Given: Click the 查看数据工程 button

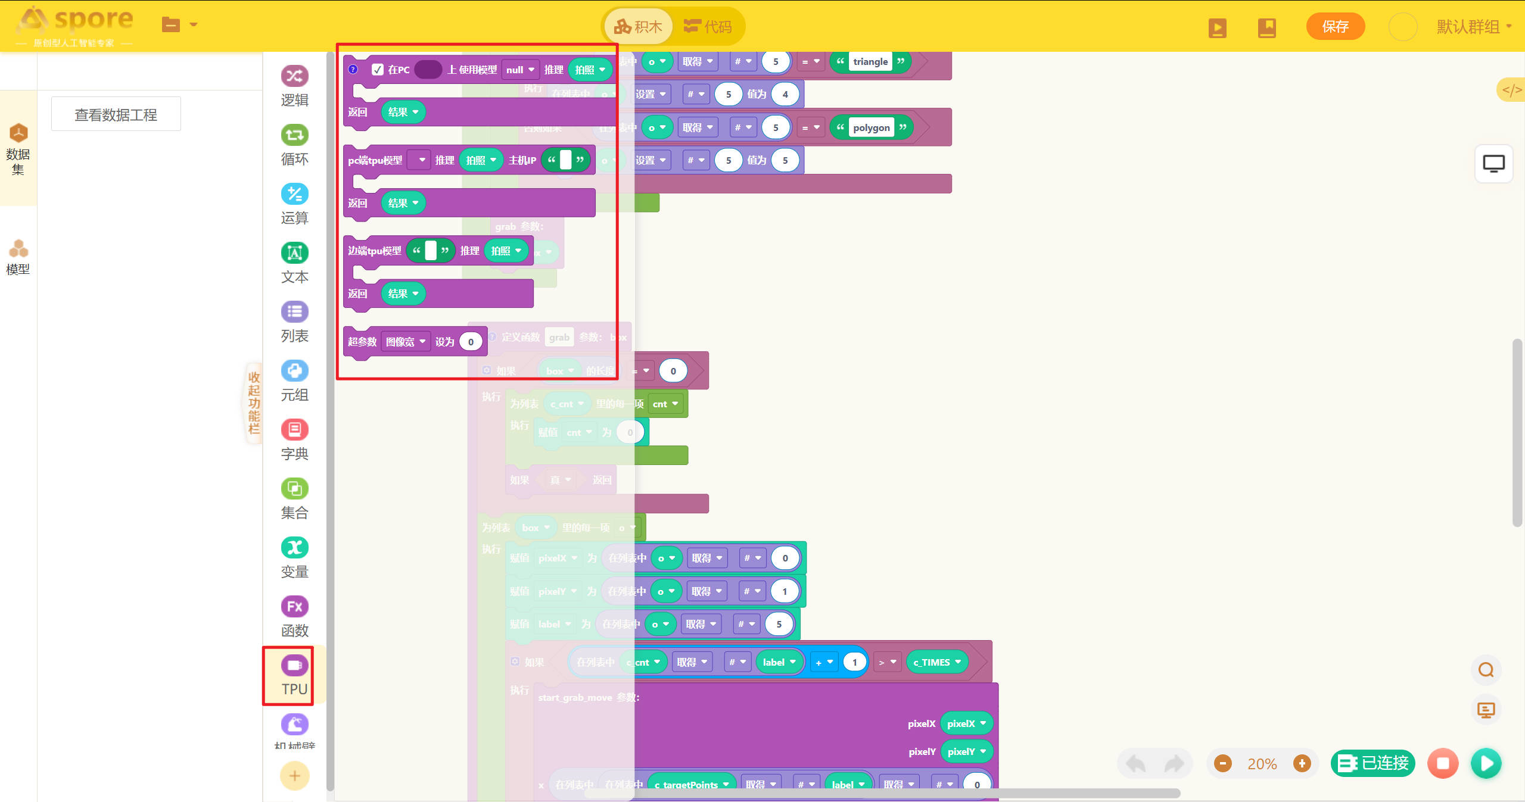Looking at the screenshot, I should (116, 114).
